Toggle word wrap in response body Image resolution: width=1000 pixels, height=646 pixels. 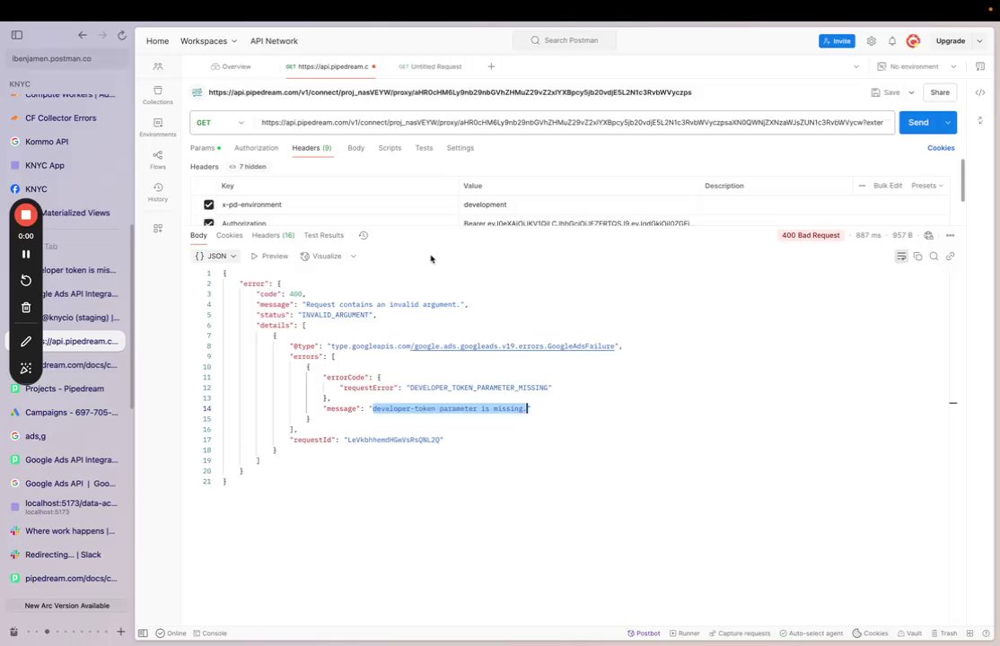[901, 257]
